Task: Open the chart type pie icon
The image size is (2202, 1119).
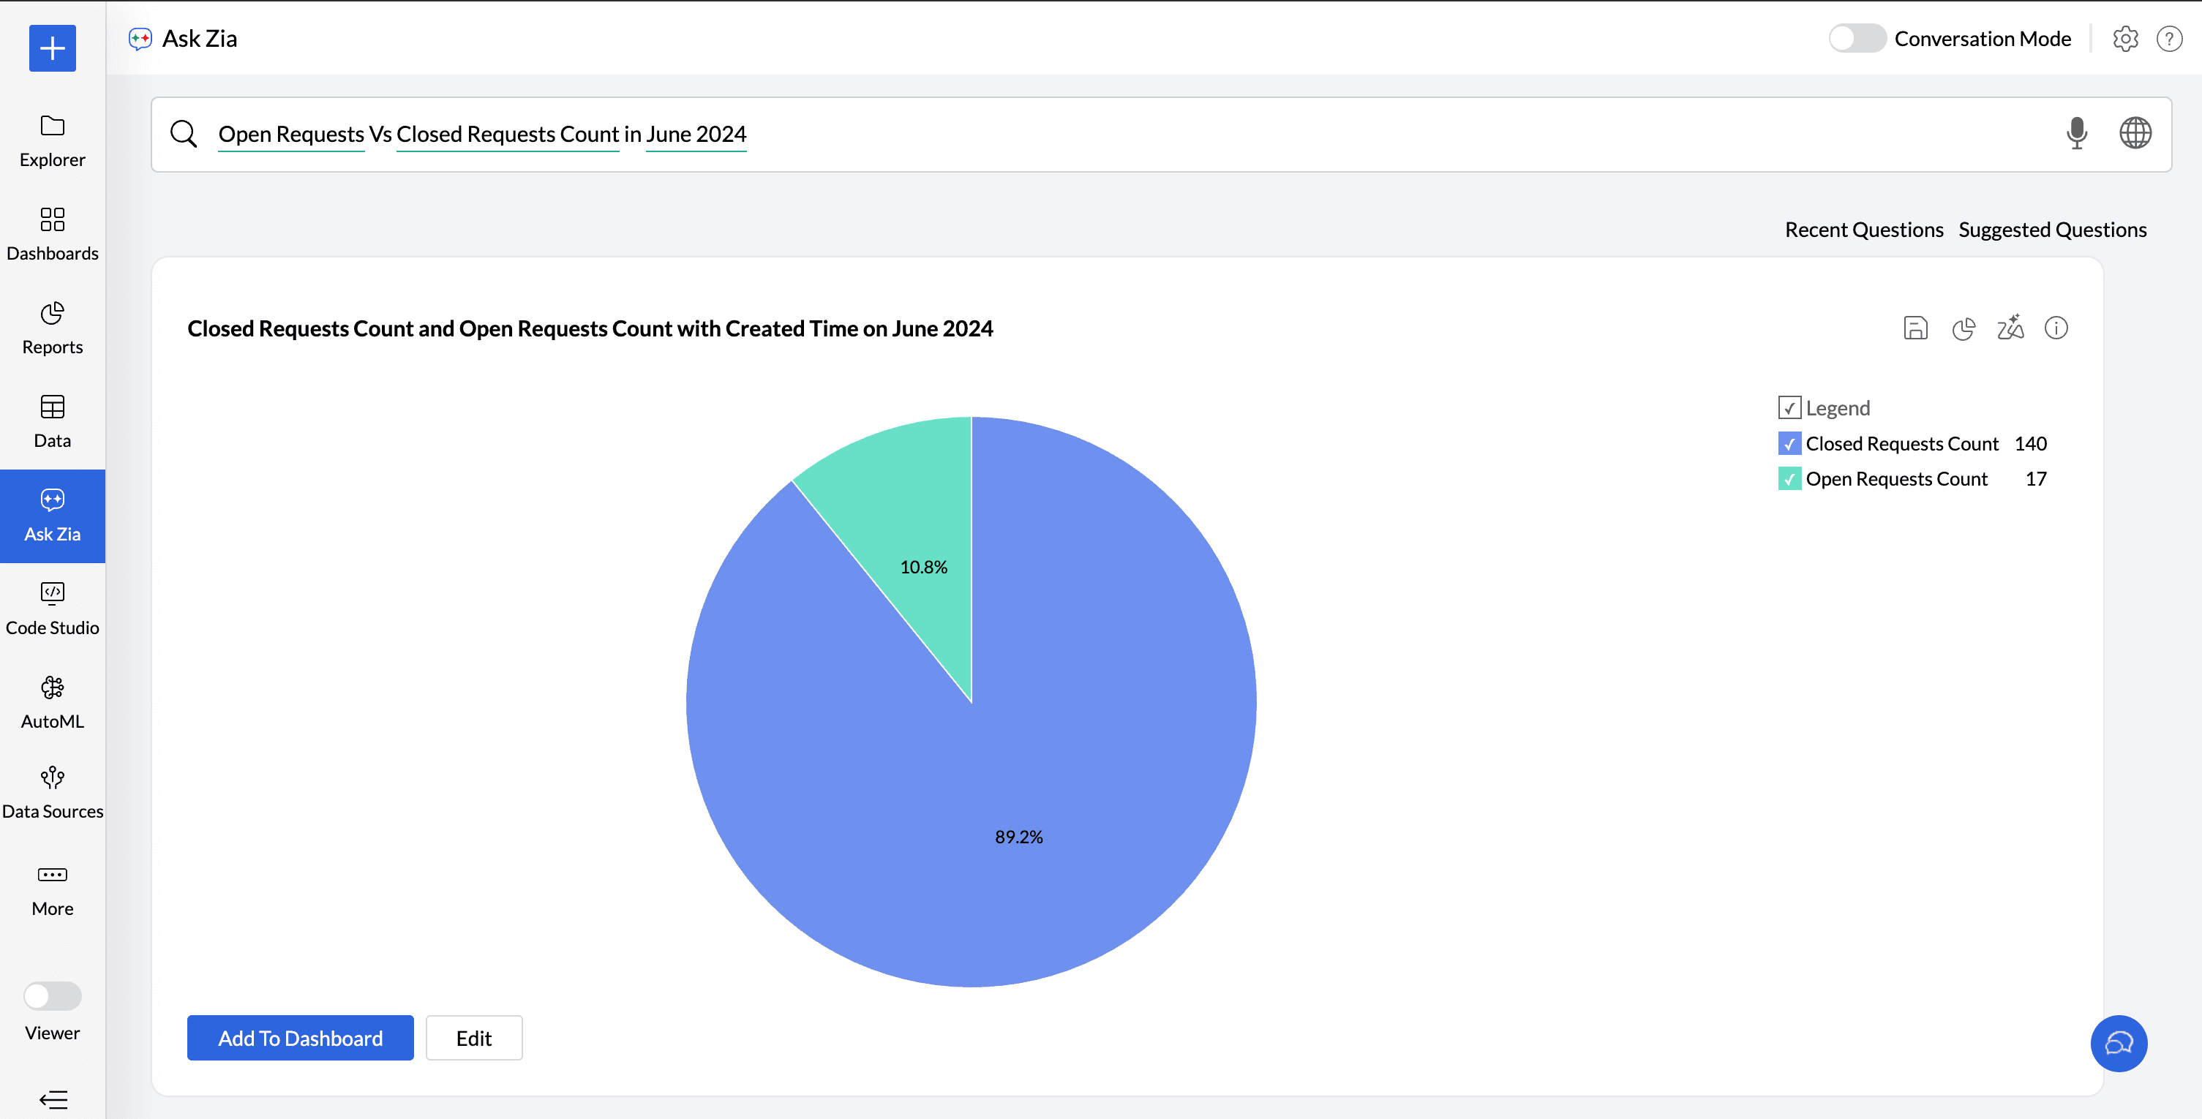Action: 1964,328
